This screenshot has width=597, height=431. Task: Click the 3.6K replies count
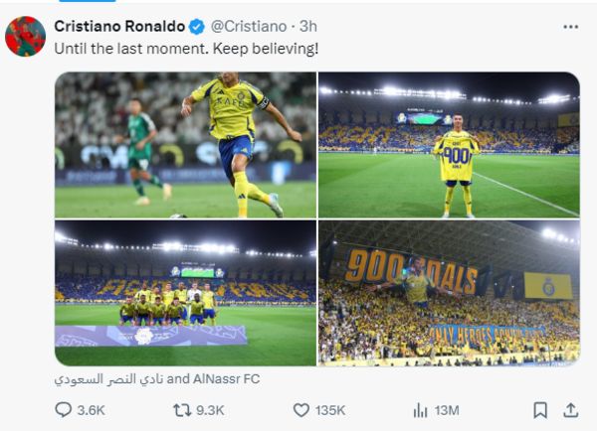(x=91, y=409)
